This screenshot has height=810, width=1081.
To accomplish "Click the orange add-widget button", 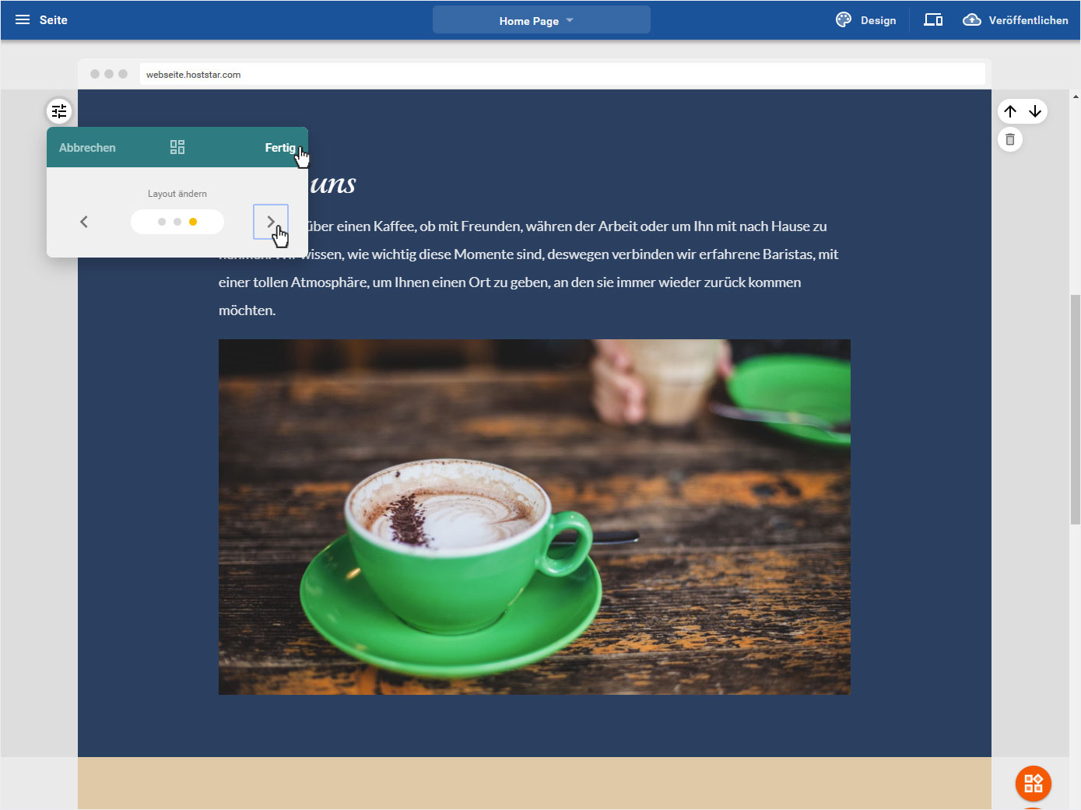I will click(1034, 784).
